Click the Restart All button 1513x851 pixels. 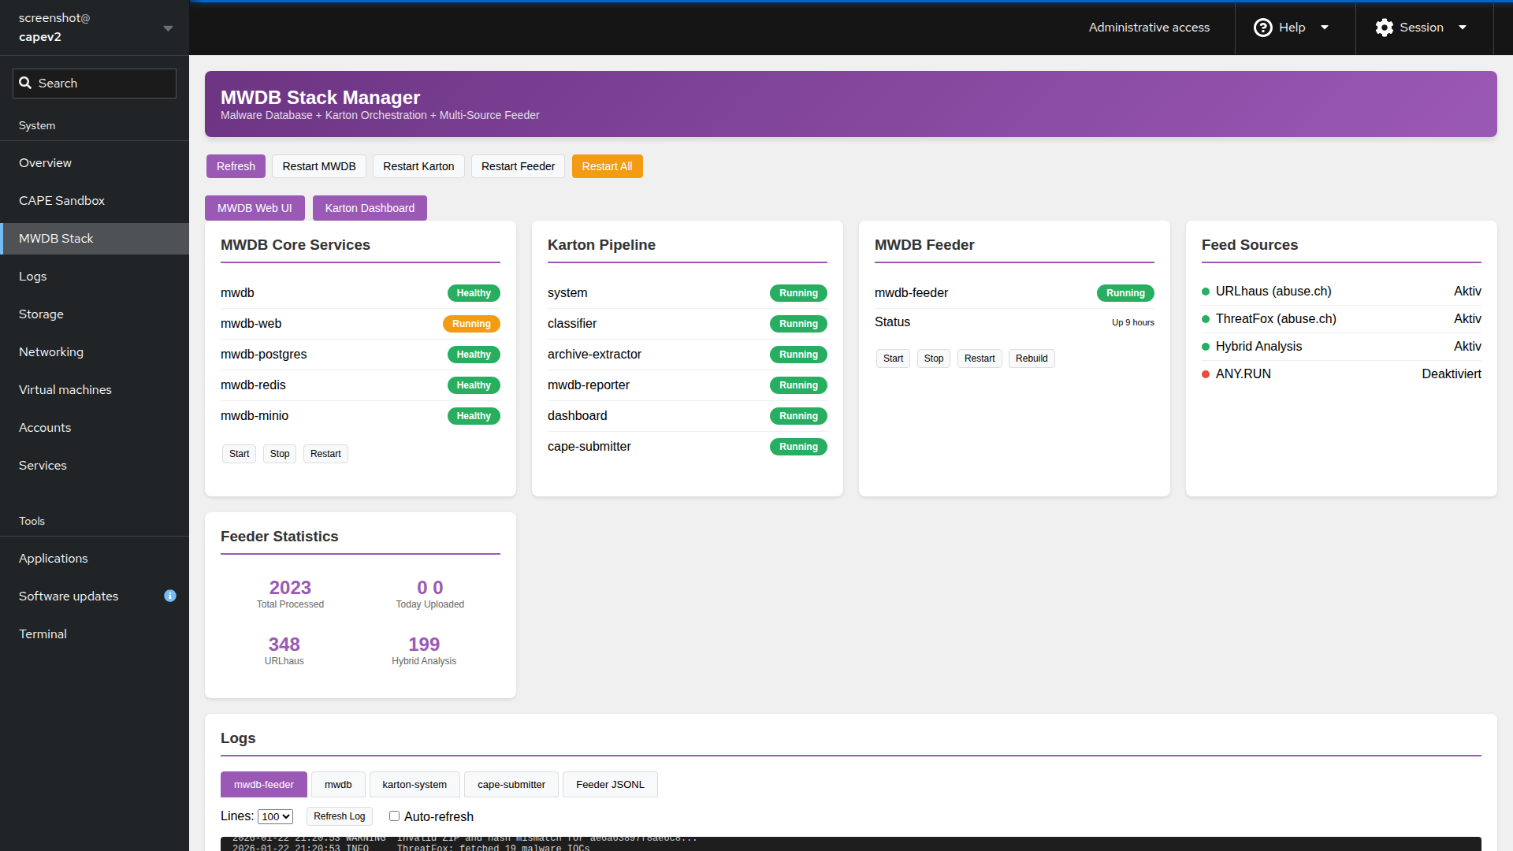(607, 166)
